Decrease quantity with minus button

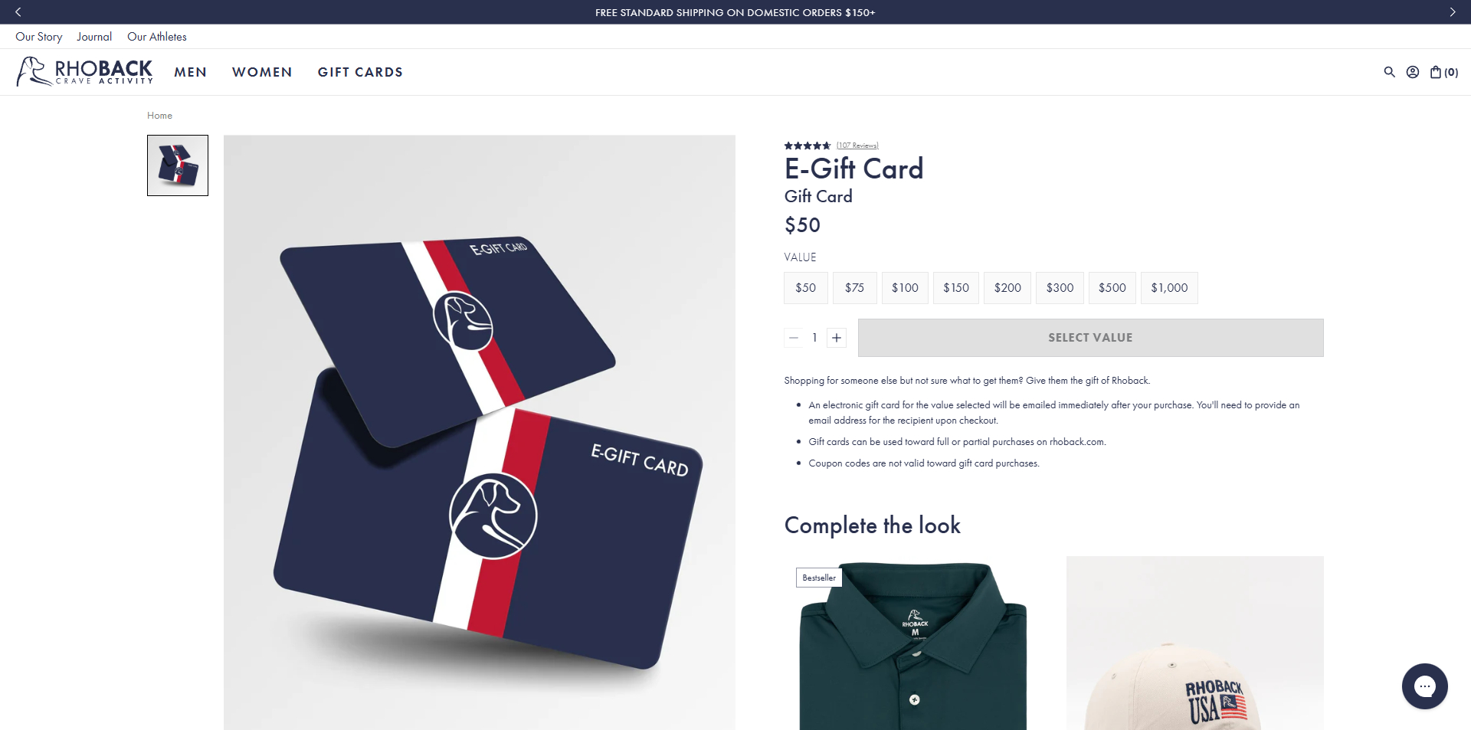794,338
